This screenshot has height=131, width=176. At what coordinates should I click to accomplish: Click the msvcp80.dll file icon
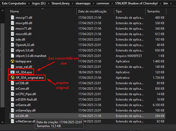[x=13, y=23]
